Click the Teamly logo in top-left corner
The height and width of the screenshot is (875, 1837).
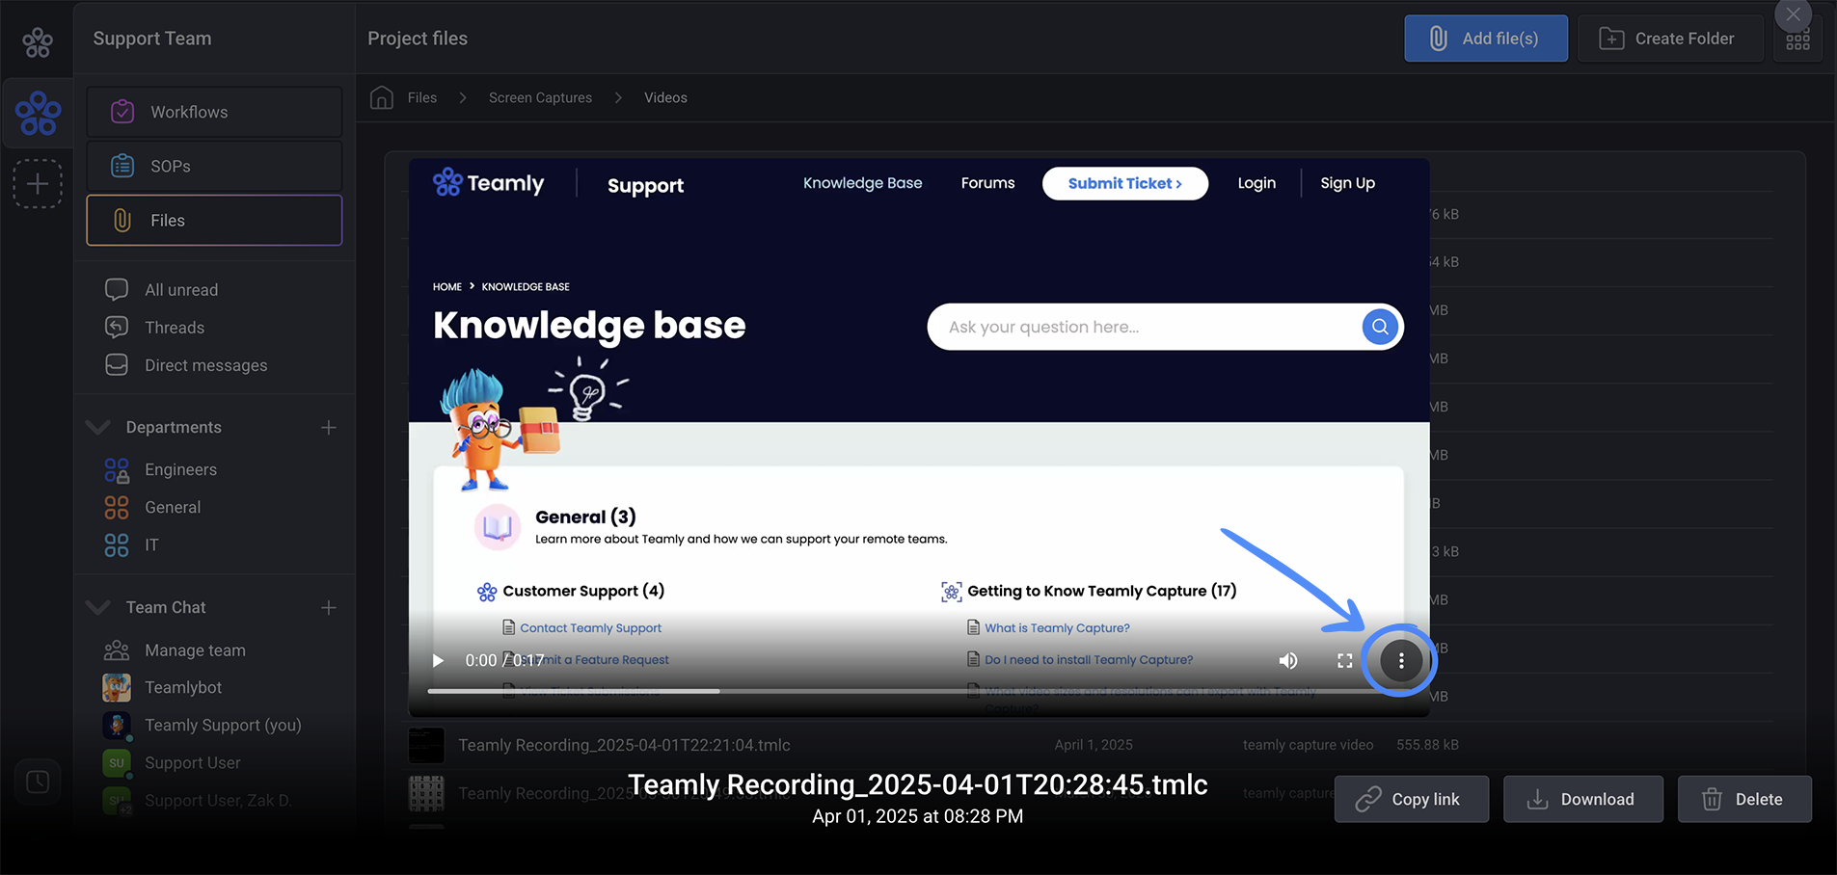(38, 42)
